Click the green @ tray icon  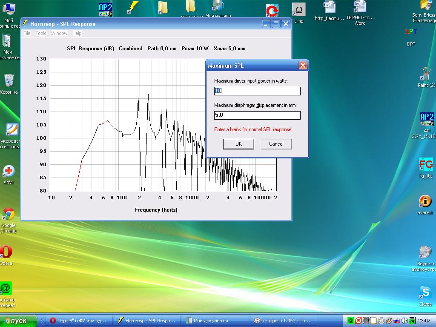pos(351,321)
